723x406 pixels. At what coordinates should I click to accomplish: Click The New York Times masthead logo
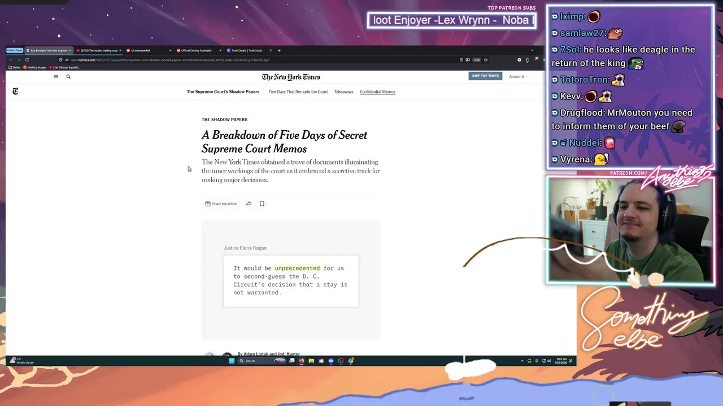tap(291, 77)
